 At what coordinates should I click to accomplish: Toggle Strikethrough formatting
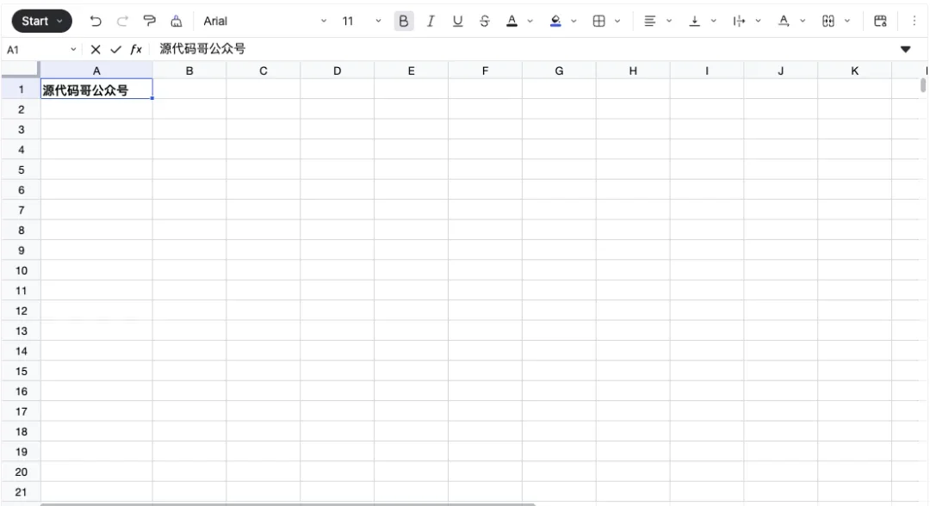tap(484, 21)
